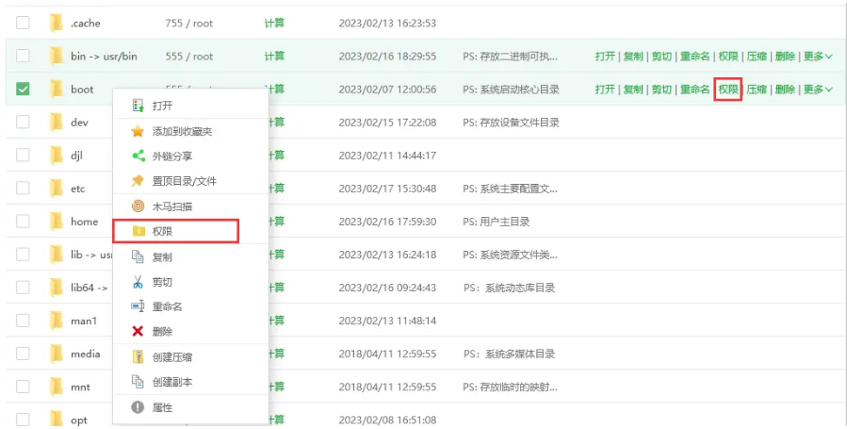Viewport: 847px width, 429px height.
Task: Click the .cache folder icon
Action: (56, 23)
